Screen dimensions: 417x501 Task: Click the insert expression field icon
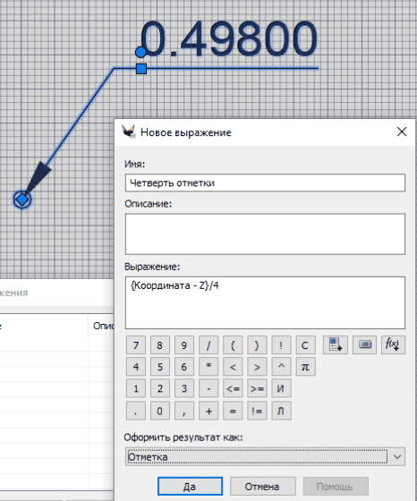click(x=364, y=344)
